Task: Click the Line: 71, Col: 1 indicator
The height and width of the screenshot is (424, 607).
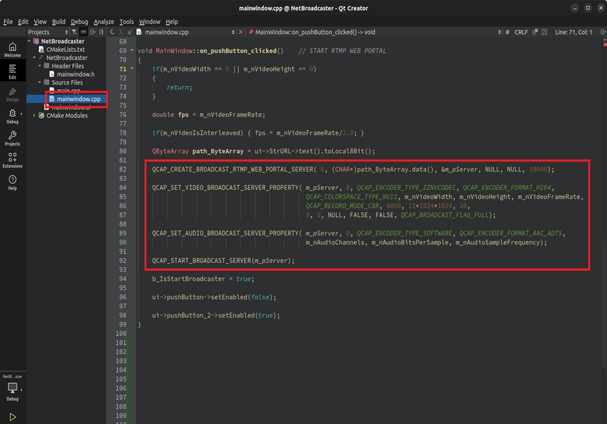Action: [x=574, y=32]
